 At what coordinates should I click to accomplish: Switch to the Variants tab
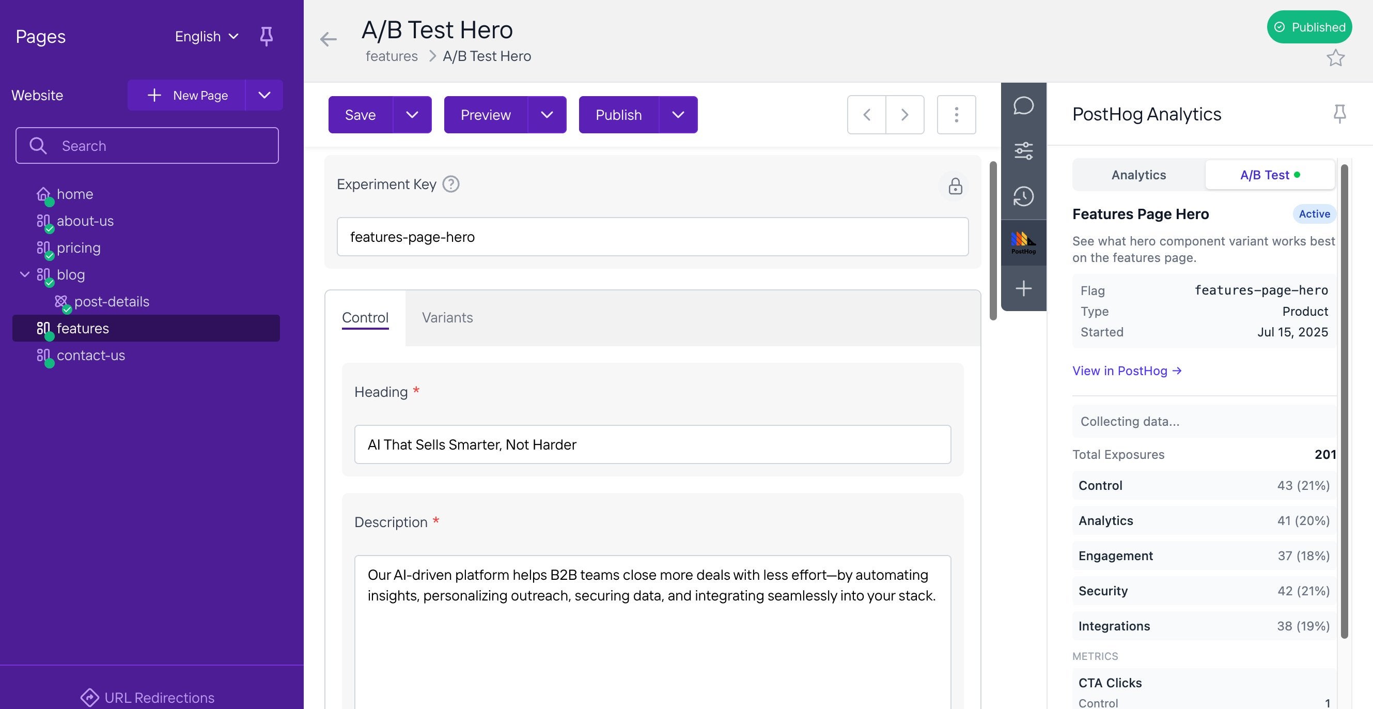coord(447,318)
